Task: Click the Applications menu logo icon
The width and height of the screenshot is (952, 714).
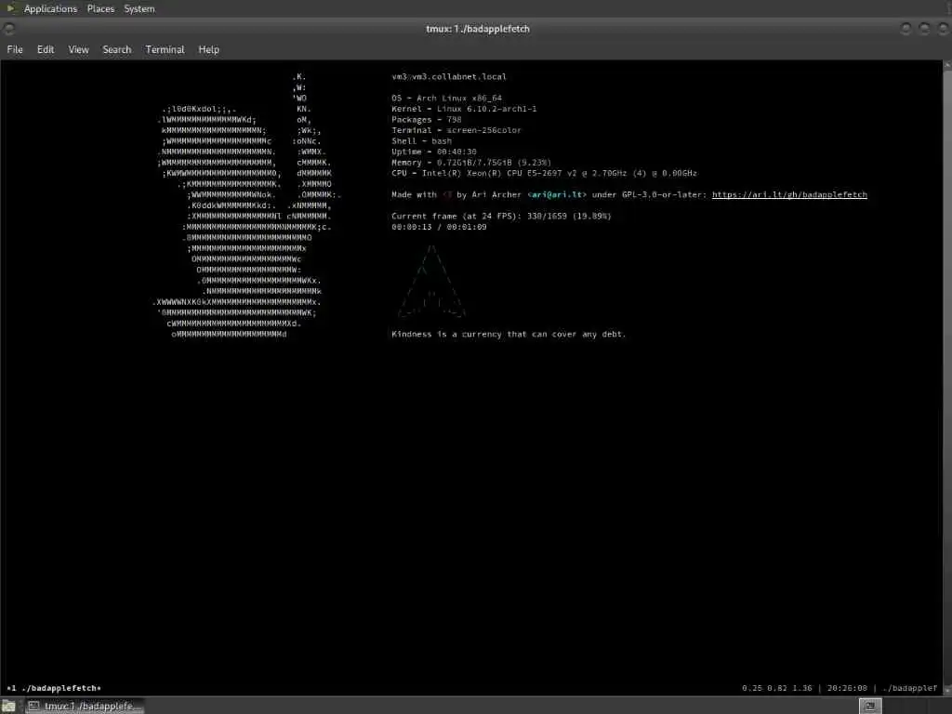Action: (10, 8)
